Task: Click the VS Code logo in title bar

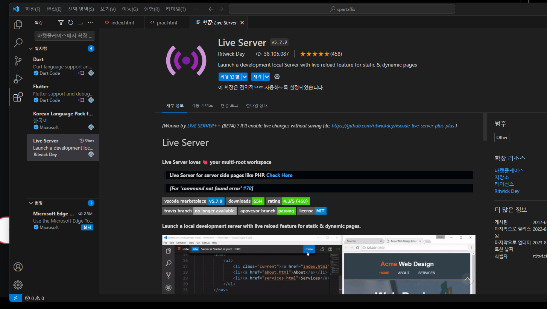Action: click(15, 9)
